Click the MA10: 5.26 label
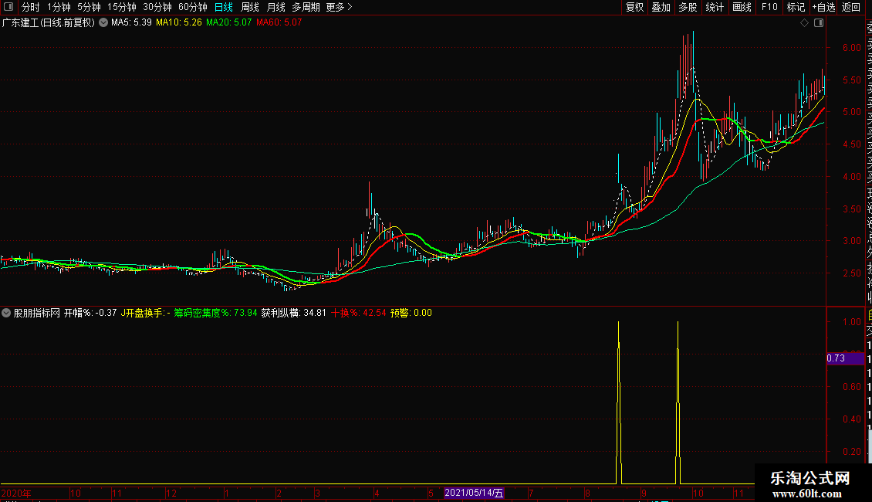The width and height of the screenshot is (872, 502). click(178, 23)
